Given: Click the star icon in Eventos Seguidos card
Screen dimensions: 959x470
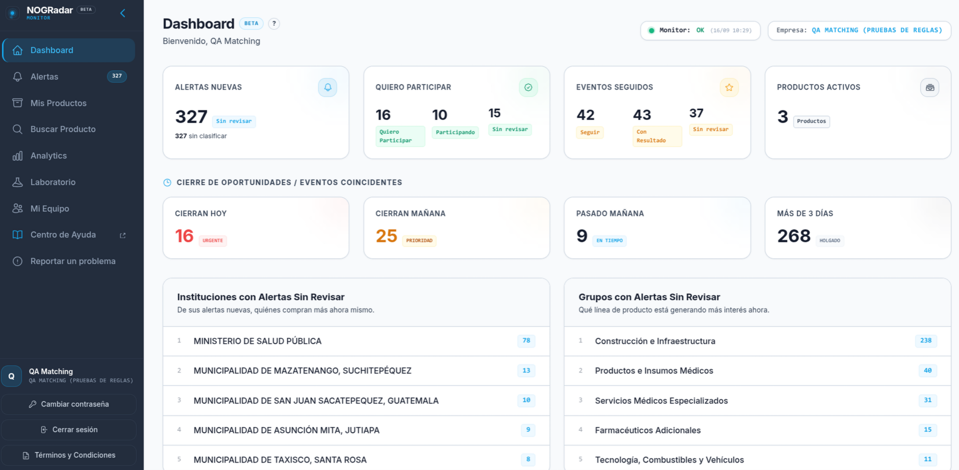Looking at the screenshot, I should coord(729,88).
